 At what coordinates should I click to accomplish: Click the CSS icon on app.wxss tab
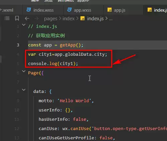[x=69, y=10]
